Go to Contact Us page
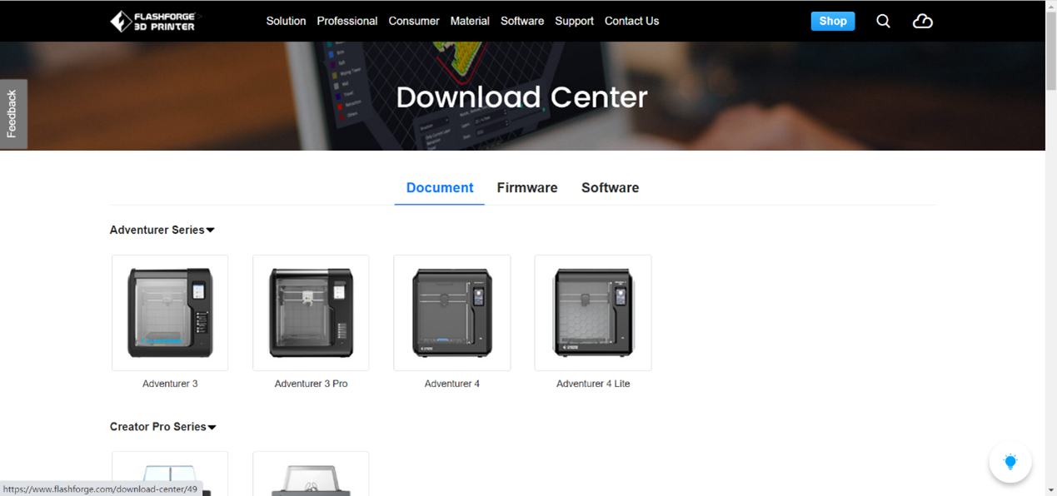Screen dimensions: 1057x496 click(x=631, y=21)
